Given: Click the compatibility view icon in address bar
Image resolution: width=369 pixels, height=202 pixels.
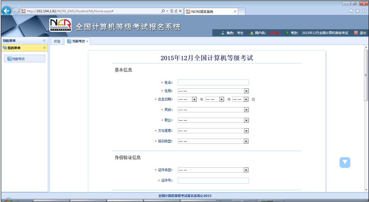Looking at the screenshot, I should coord(172,11).
